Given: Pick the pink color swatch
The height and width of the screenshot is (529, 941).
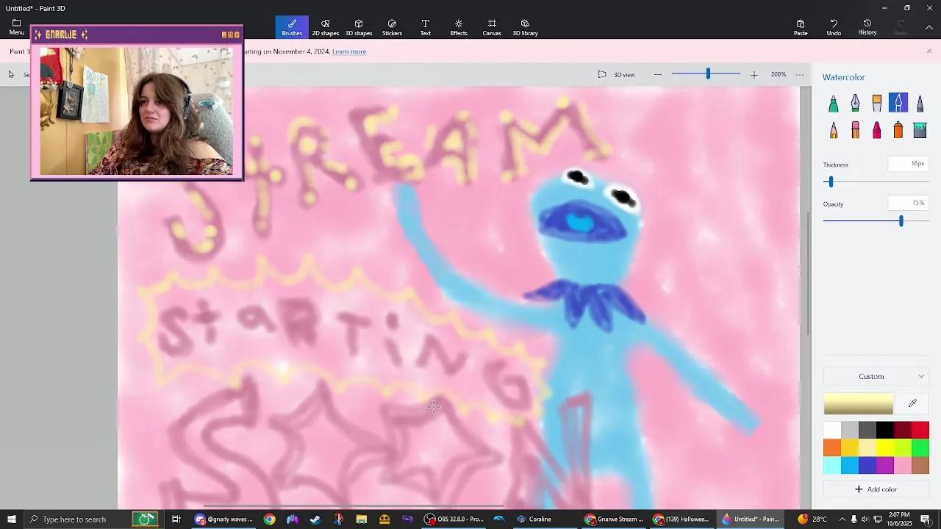Looking at the screenshot, I should (903, 465).
